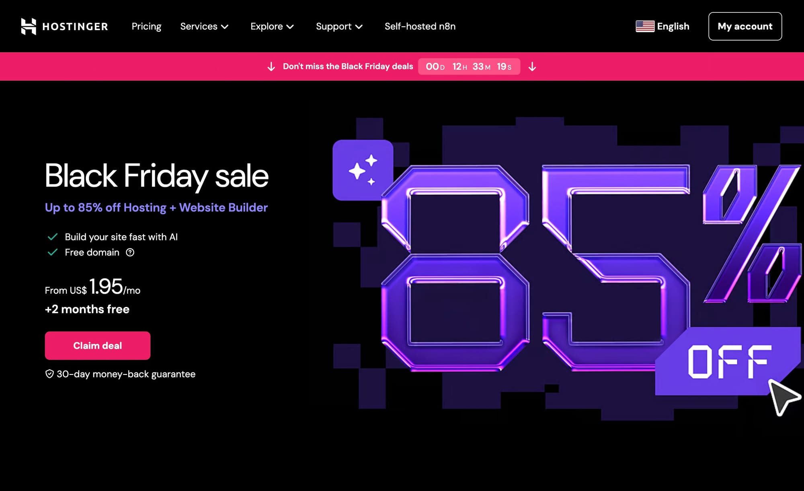Screen dimensions: 804x491
Task: Expand the Support dropdown menu
Action: coord(339,27)
